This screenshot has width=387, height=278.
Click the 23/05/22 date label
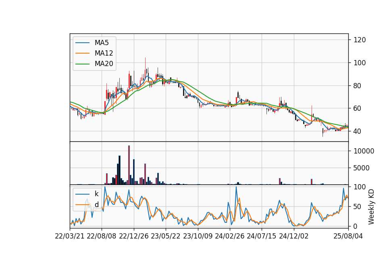(x=166, y=236)
